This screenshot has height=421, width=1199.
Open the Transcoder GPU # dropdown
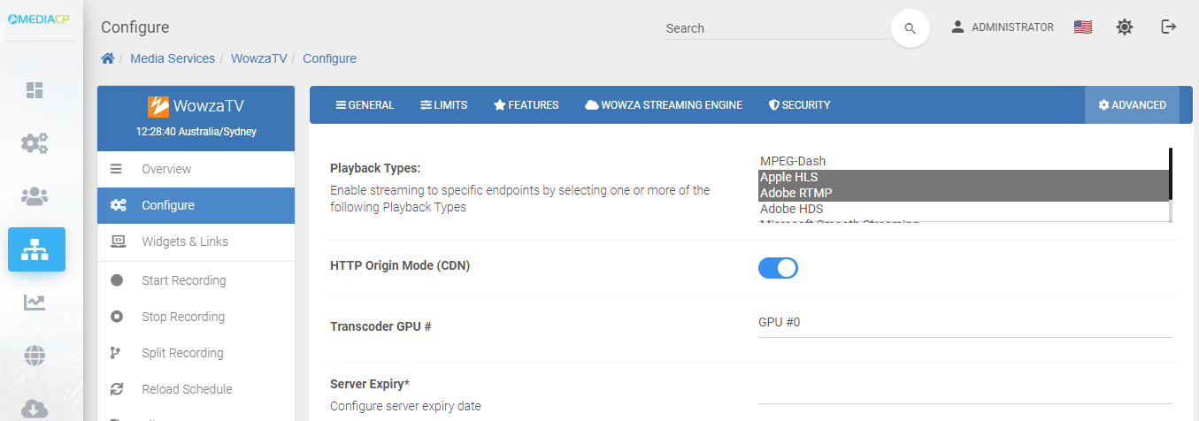pyautogui.click(x=965, y=323)
